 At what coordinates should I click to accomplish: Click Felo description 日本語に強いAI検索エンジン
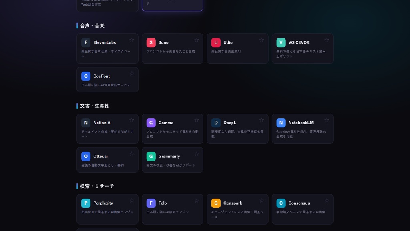167,212
